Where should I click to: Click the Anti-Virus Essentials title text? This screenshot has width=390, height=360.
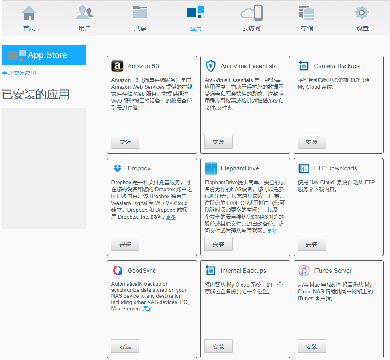[249, 66]
